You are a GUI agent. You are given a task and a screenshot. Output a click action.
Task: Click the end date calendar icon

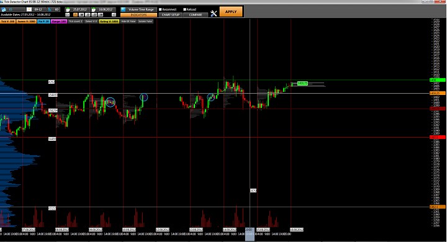[94, 9]
